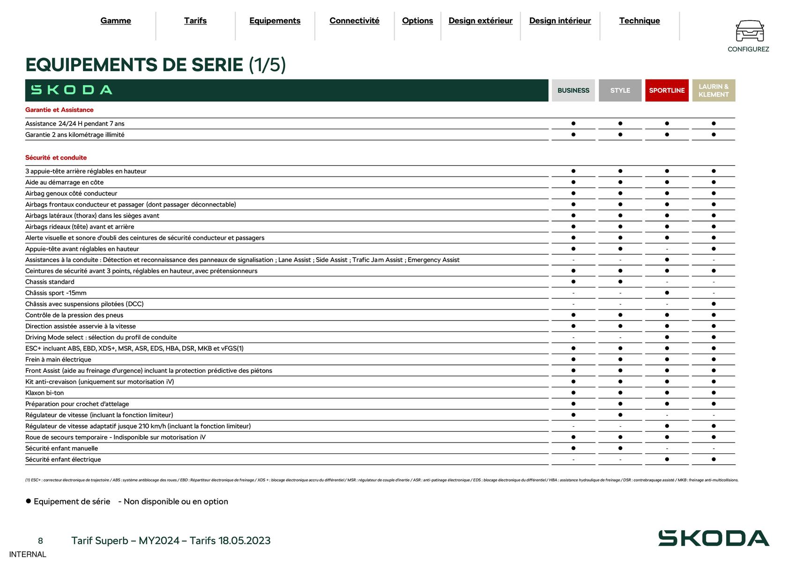Select the SPORTLINE trim header
Viewport: 795px width, 562px height.
click(667, 90)
